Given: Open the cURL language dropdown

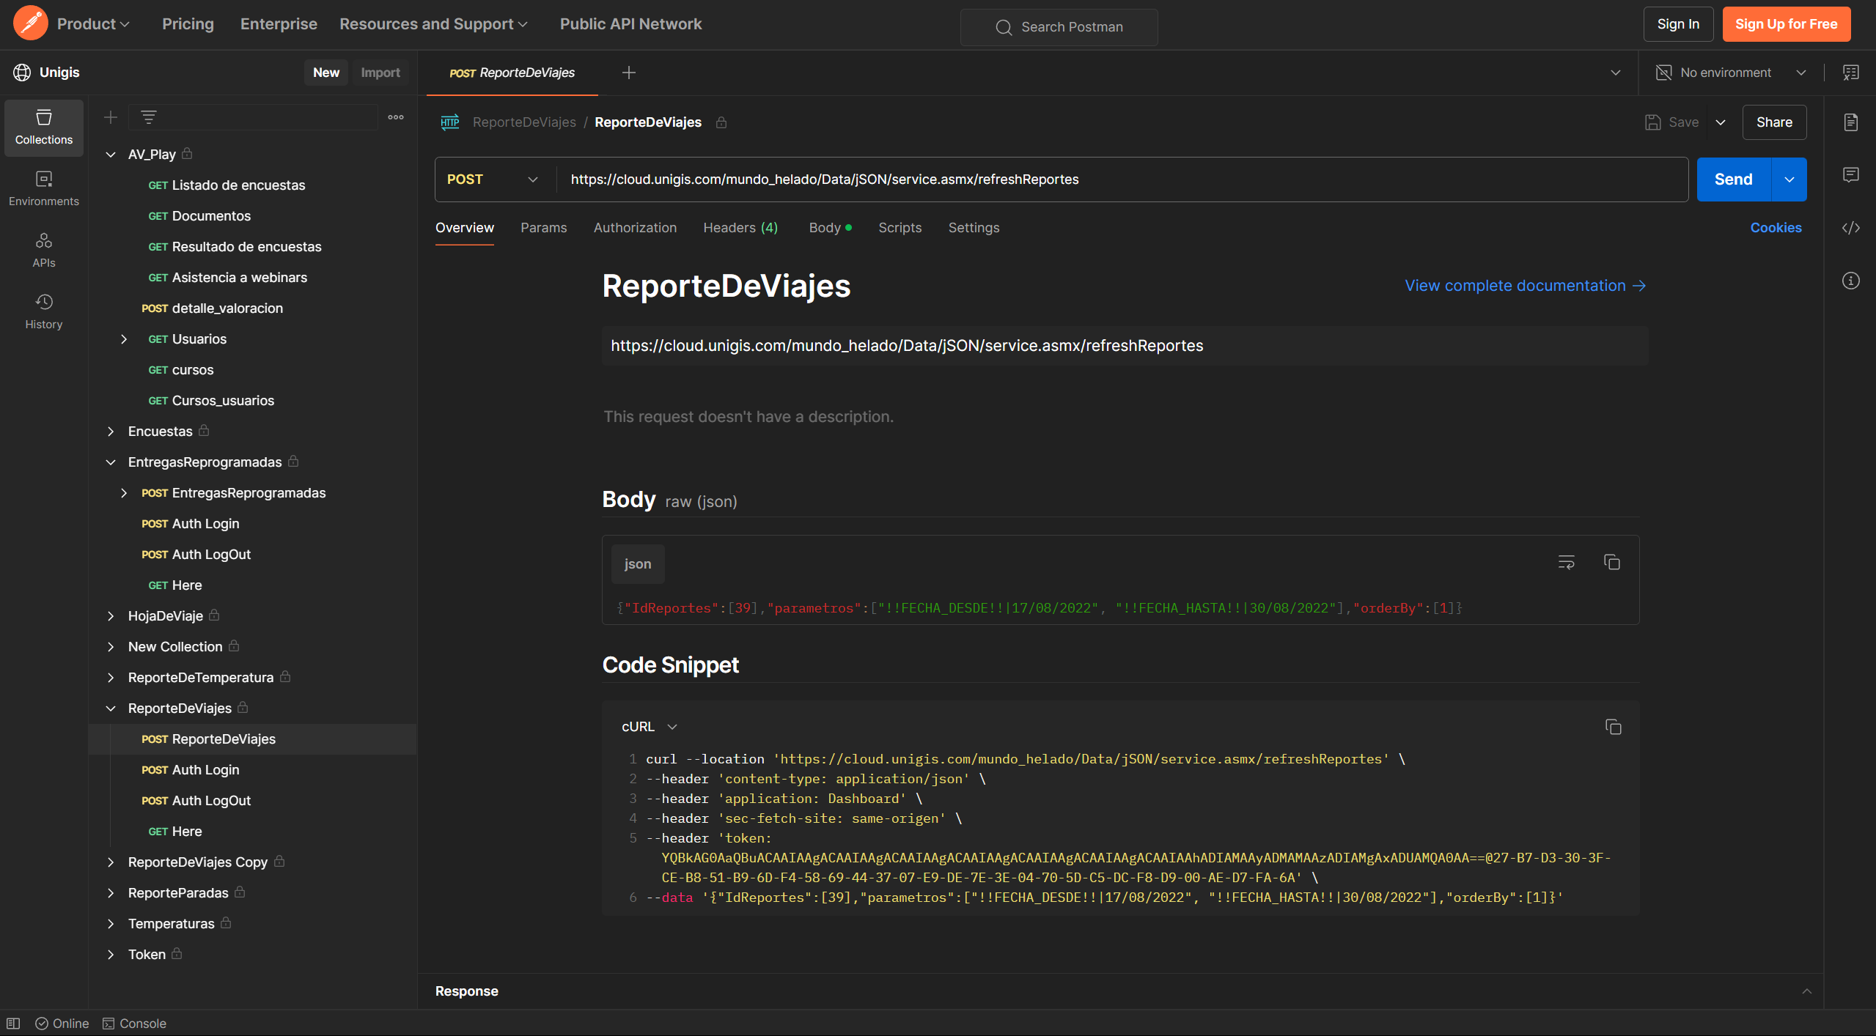Looking at the screenshot, I should coord(650,727).
